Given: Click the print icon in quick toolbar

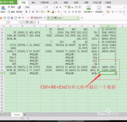Looking at the screenshot, I should tap(12, 18).
